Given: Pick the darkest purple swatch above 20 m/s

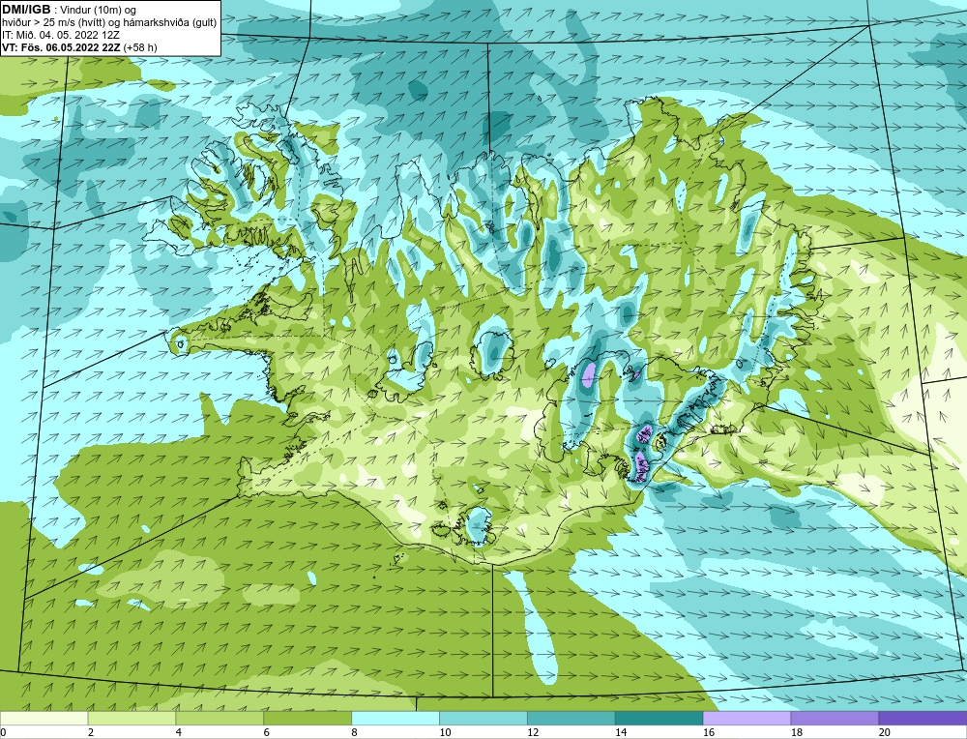Looking at the screenshot, I should 923,718.
